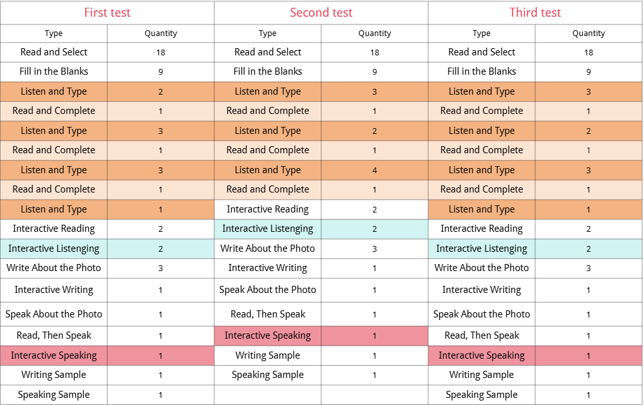This screenshot has height=405, width=644.
Task: Click "Write About the Photo" in Third test
Action: coord(482,268)
